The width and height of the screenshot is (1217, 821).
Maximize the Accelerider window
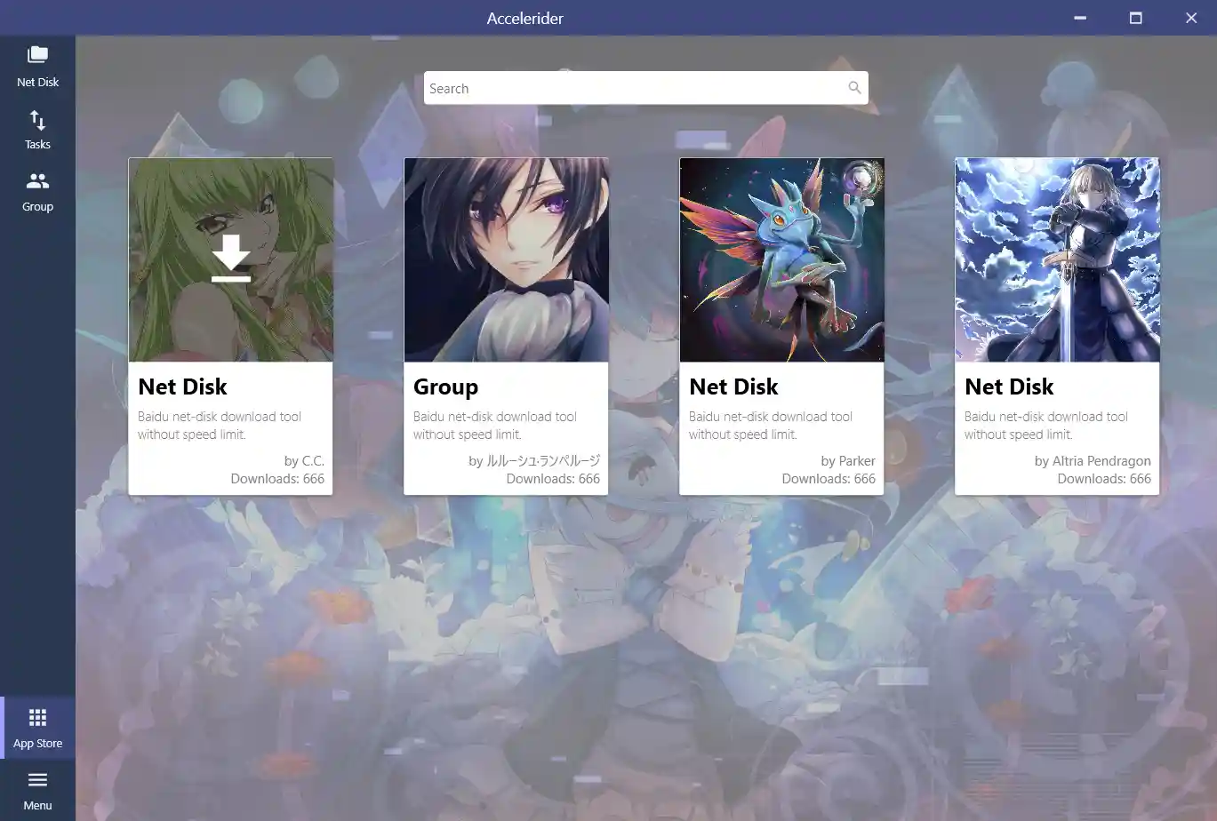click(1134, 17)
